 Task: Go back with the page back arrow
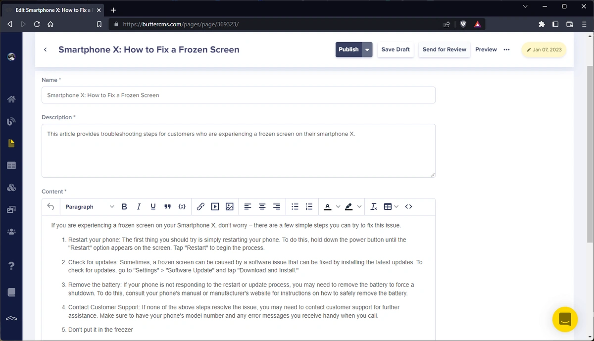(46, 49)
